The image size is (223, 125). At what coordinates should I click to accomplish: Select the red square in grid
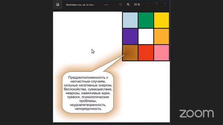pos(146,53)
